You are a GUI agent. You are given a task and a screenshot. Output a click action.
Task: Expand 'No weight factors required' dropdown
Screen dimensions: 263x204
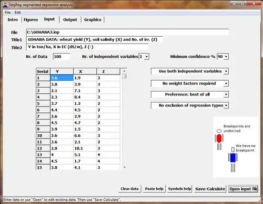pyautogui.click(x=226, y=83)
